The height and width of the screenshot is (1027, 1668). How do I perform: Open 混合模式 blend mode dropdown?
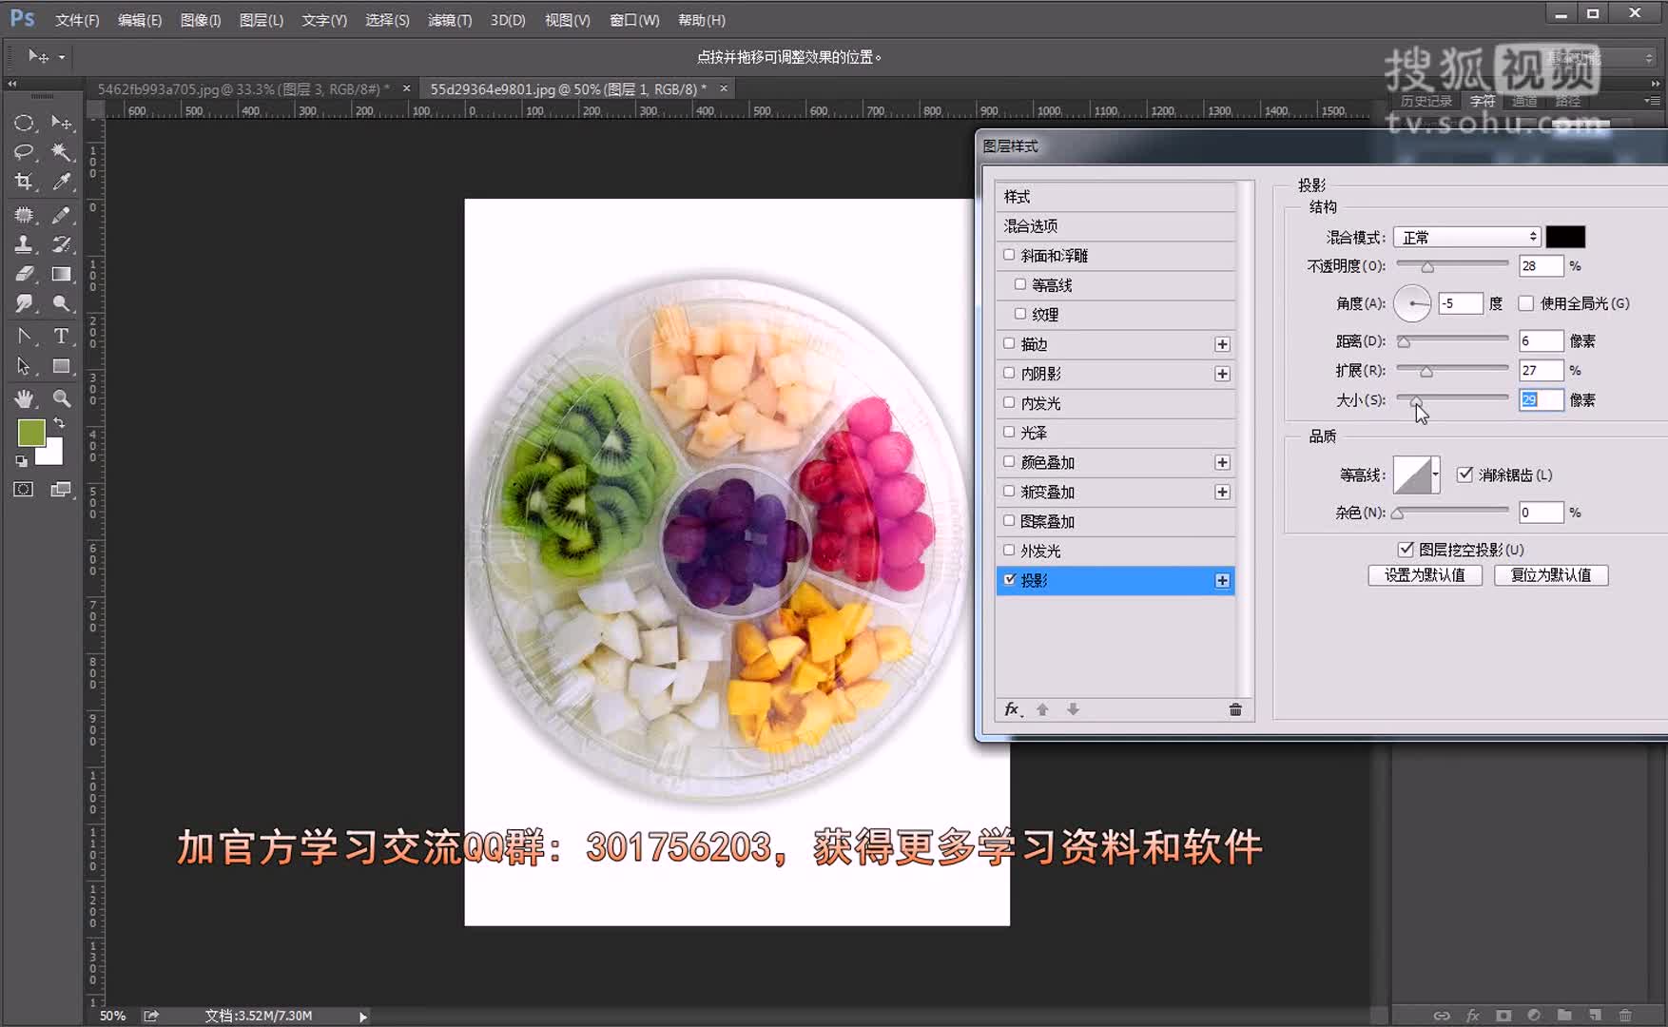1467,237
